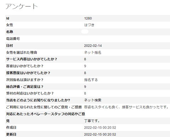Click the ご利用になられた女性に関してのご意見・ご感想 label
This screenshot has width=170, height=137.
coord(44,107)
